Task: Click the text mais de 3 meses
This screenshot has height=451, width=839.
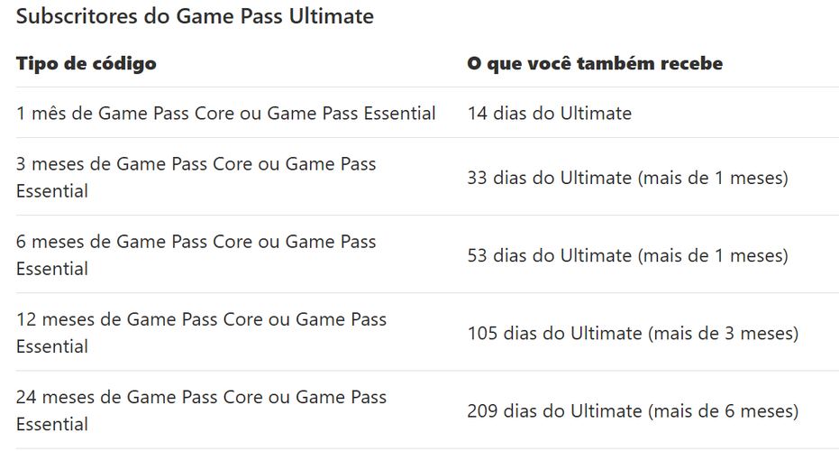Action: tap(724, 333)
